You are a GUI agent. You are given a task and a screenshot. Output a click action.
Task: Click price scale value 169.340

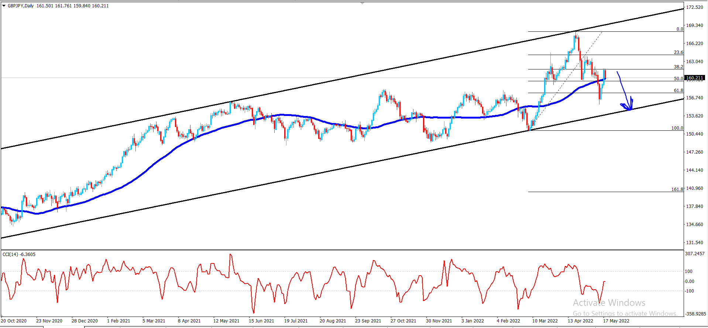(x=694, y=25)
